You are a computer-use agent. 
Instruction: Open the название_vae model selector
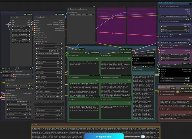click(x=175, y=42)
